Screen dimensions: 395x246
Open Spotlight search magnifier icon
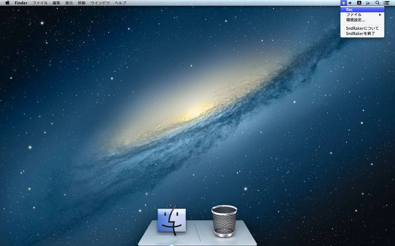point(377,3)
